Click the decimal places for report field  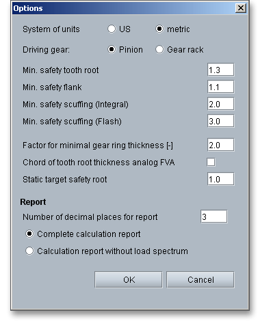[214, 217]
